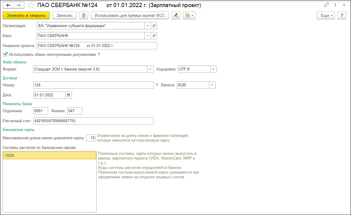Edit the Расчетный счет field
Image resolution: width=351 pixels, height=215 pixels.
tap(93, 121)
